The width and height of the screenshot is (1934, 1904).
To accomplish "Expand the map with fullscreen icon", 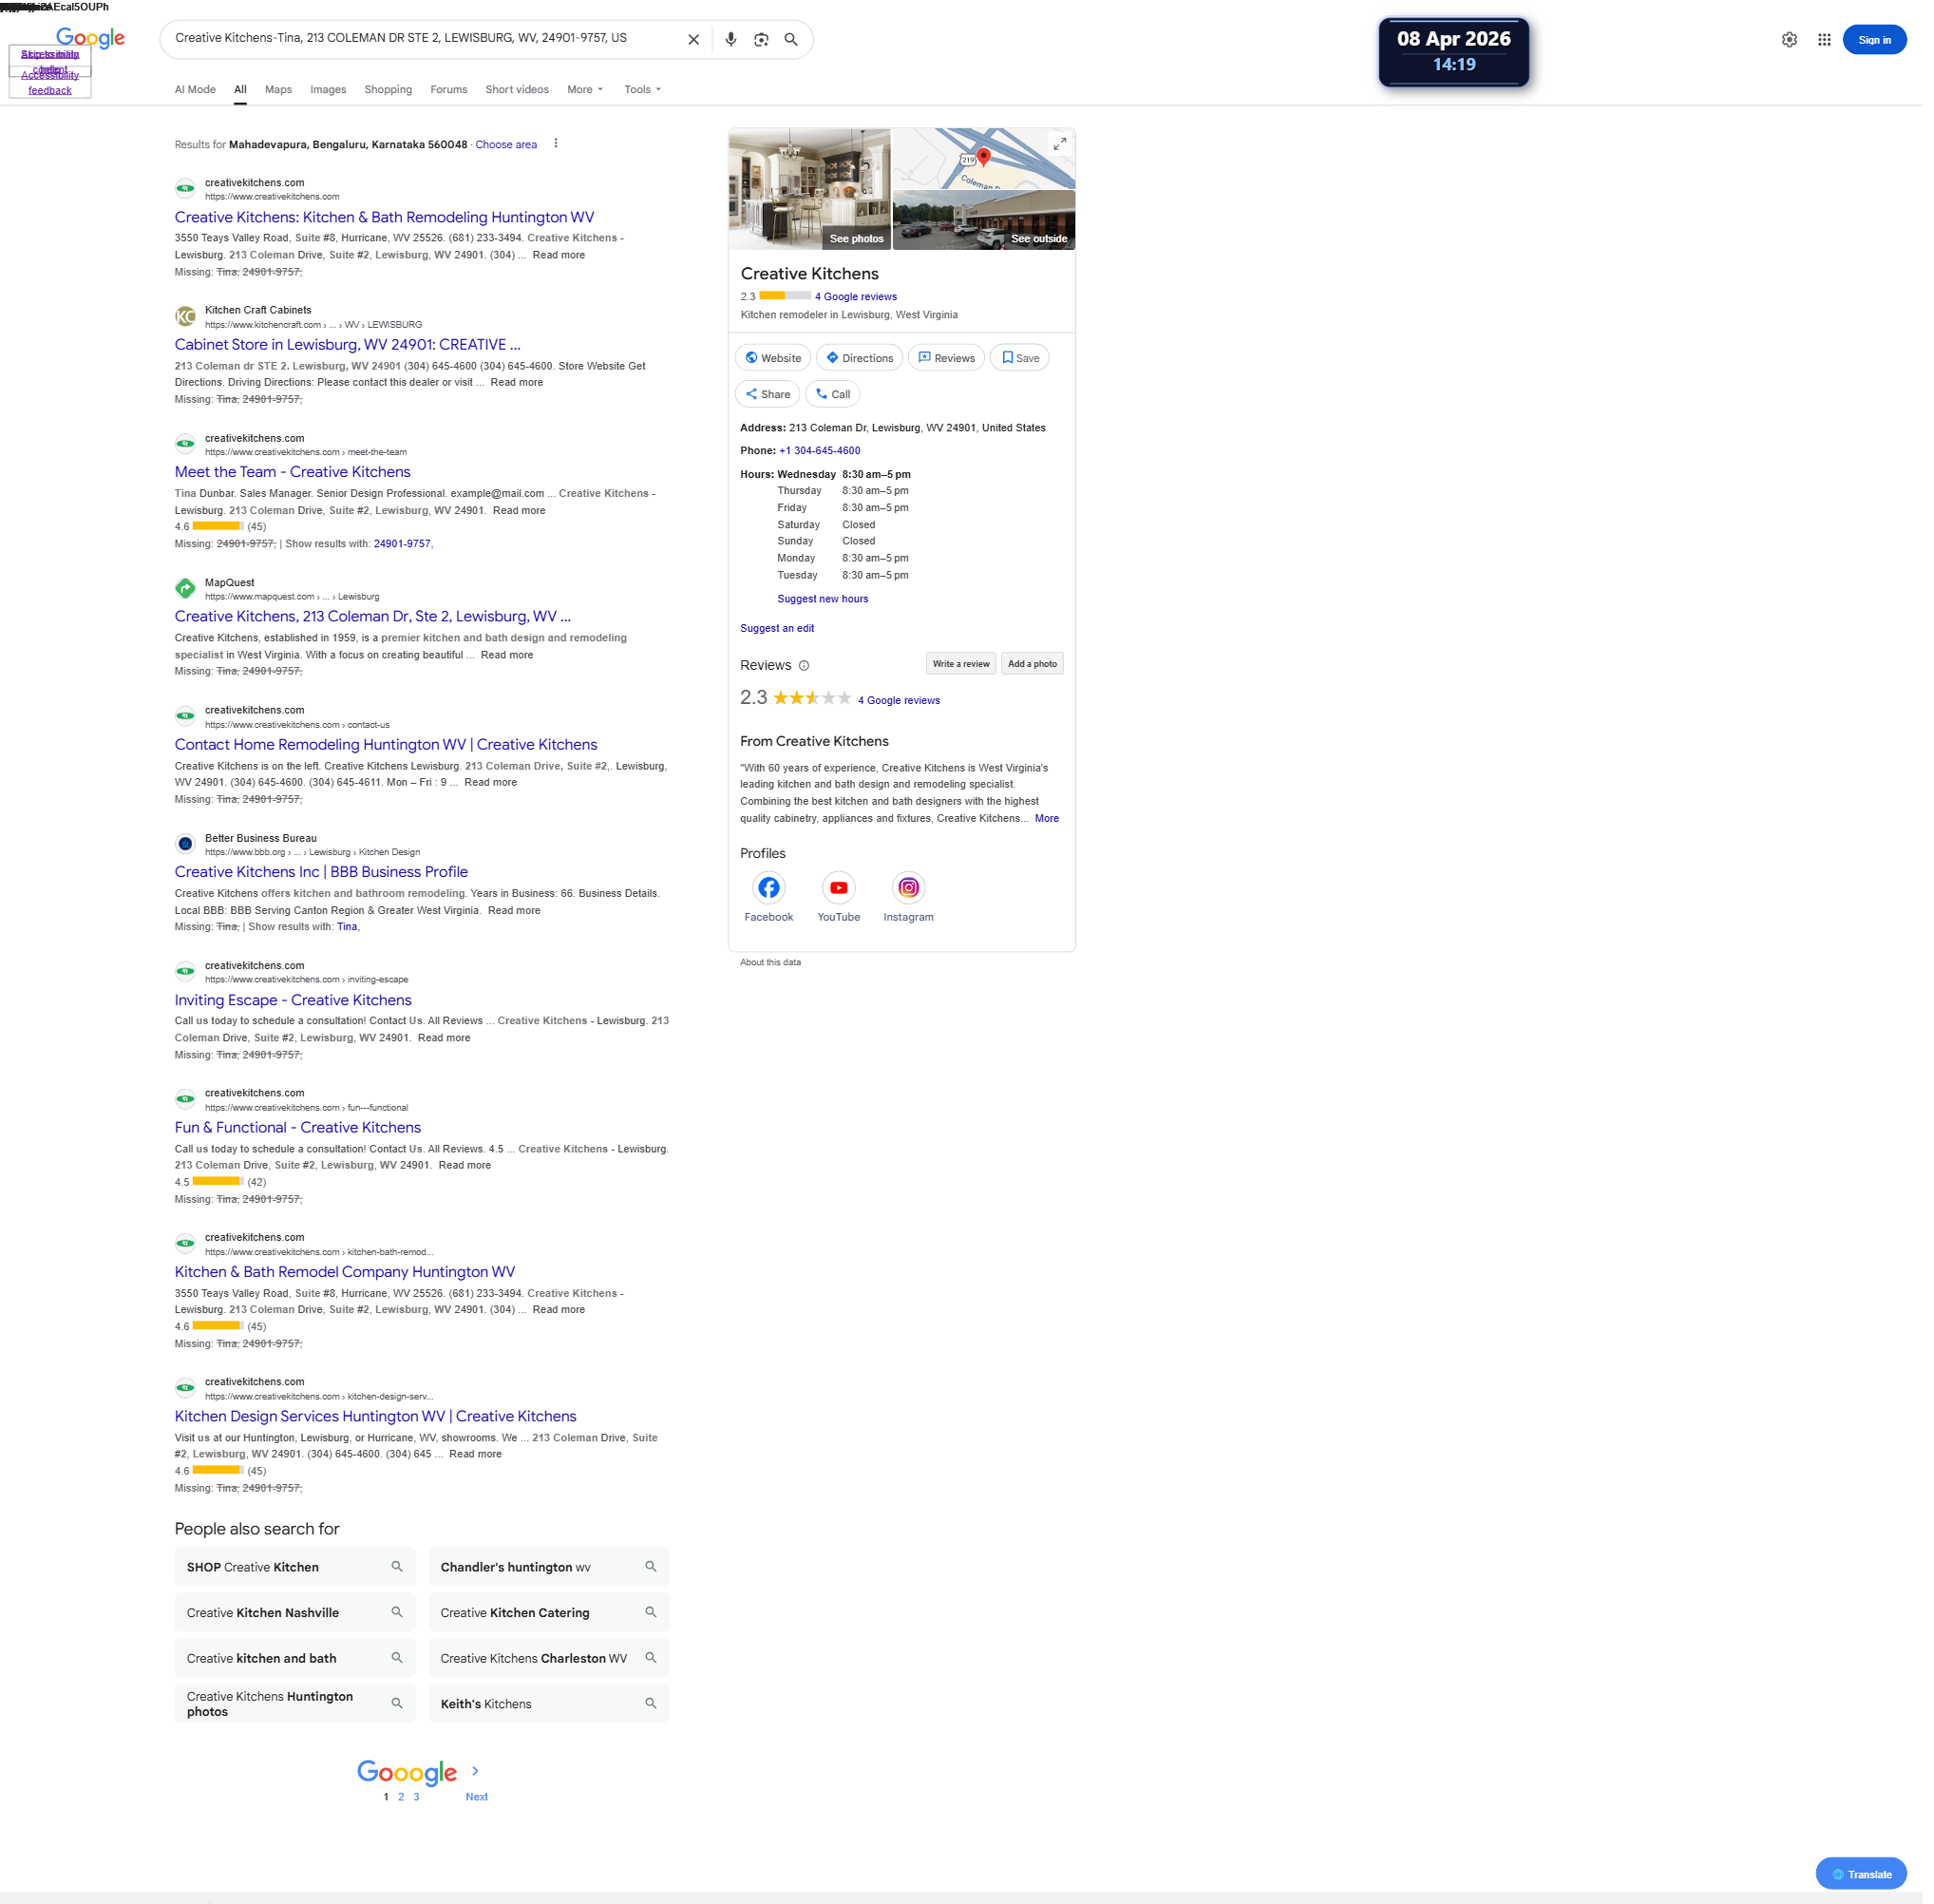I will 1059,144.
